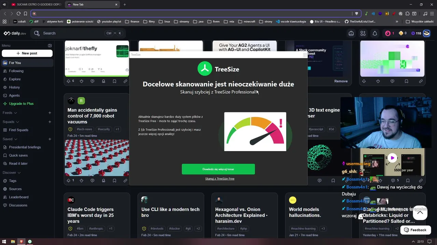Switch to the SUCHAR OSTRO YouTube tab
Screen dimensions: 437x245
point(36,4)
